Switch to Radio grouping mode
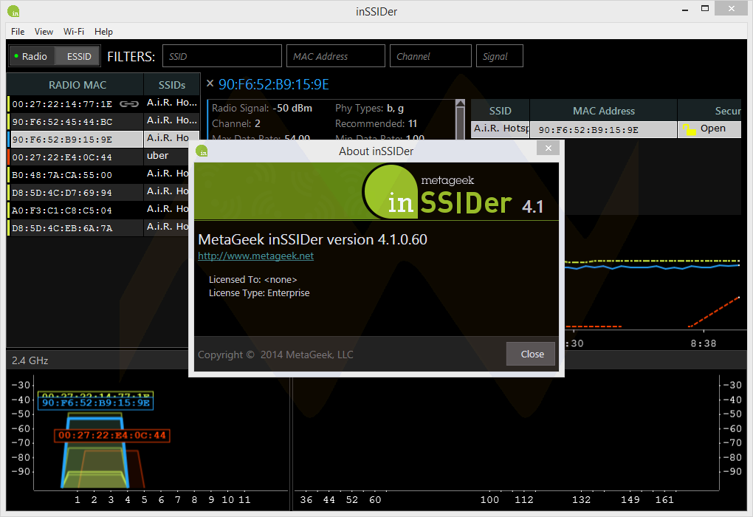Image resolution: width=753 pixels, height=517 pixels. pyautogui.click(x=31, y=57)
